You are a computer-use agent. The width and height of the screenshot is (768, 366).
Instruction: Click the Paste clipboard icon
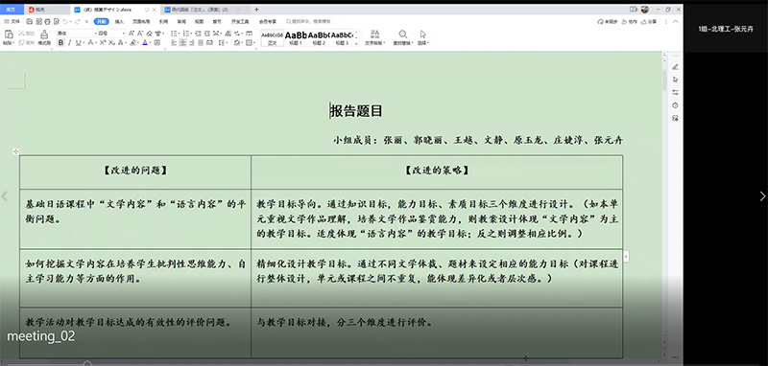coord(9,34)
